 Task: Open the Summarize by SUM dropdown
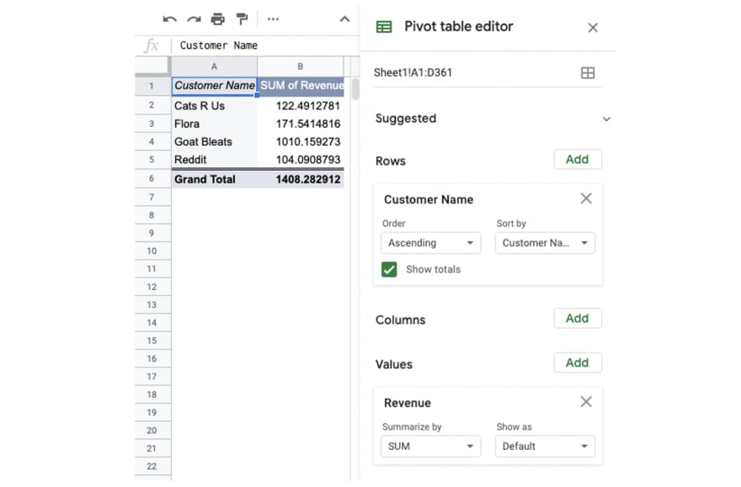430,447
